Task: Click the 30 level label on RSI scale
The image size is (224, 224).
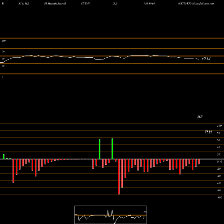Action: pyautogui.click(x=3, y=66)
